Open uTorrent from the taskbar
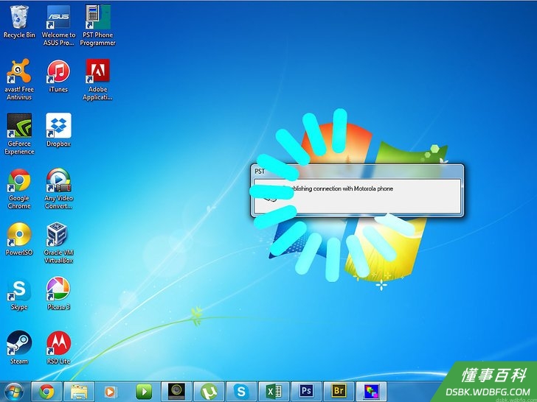 [x=209, y=392]
